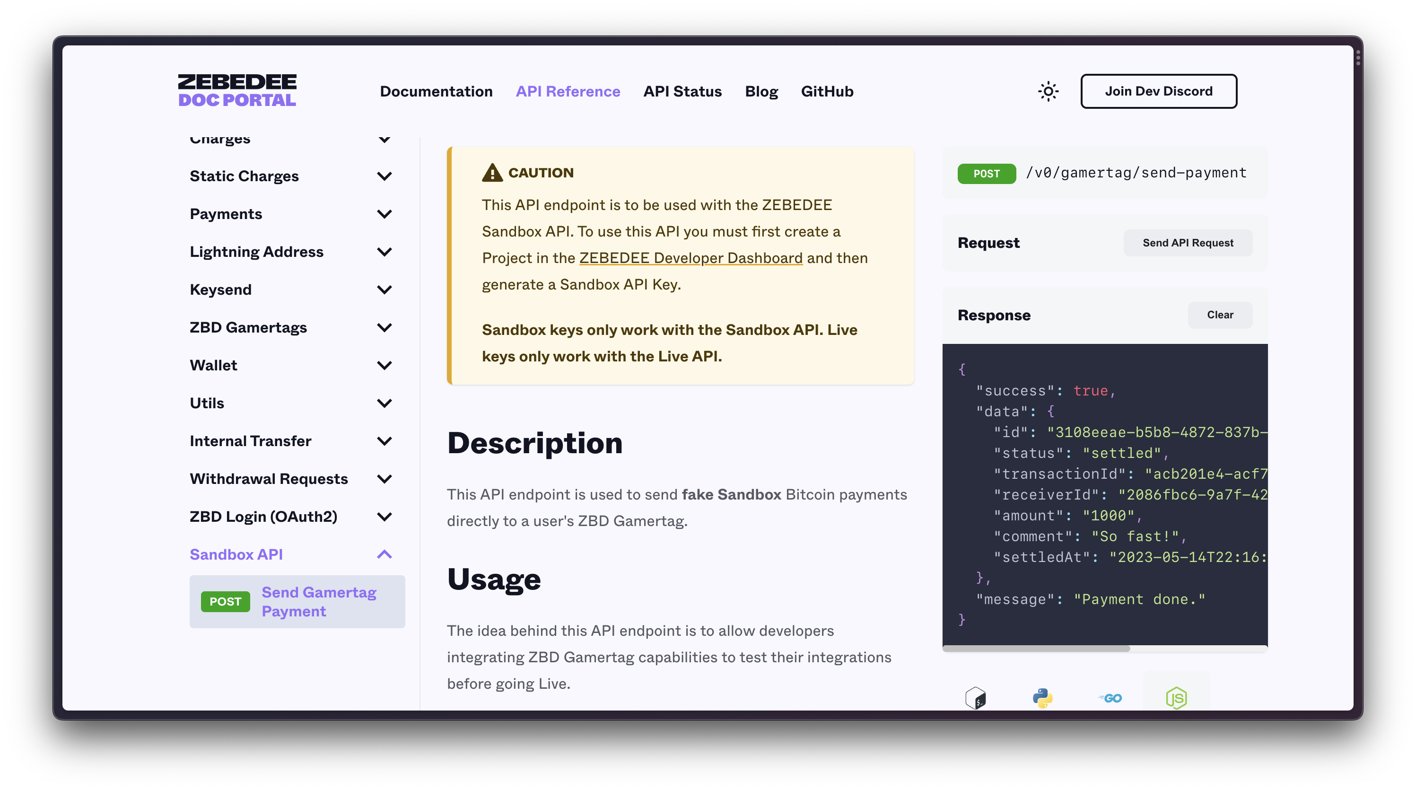
Task: Click the Description heading
Action: point(534,443)
